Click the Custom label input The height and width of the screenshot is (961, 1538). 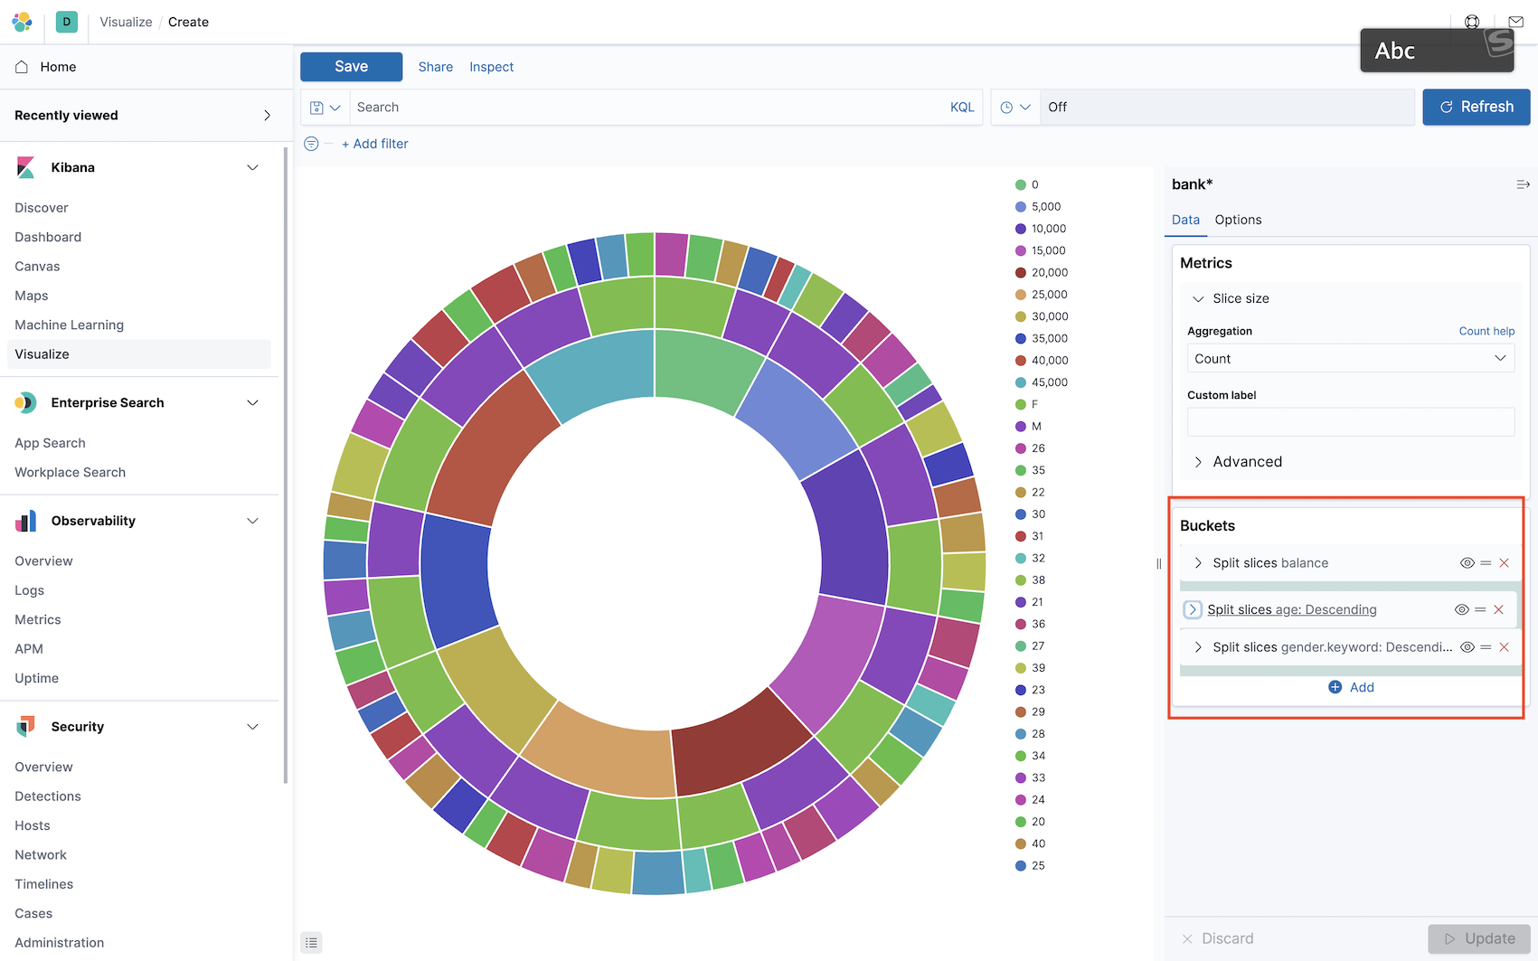[x=1351, y=422]
